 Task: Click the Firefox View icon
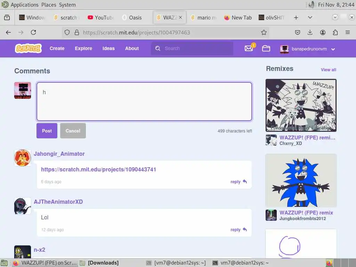click(7, 17)
